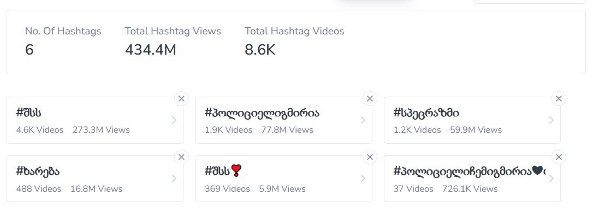Select the No. Of Hashtags count
Image resolution: width=599 pixels, height=219 pixels.
[x=29, y=50]
